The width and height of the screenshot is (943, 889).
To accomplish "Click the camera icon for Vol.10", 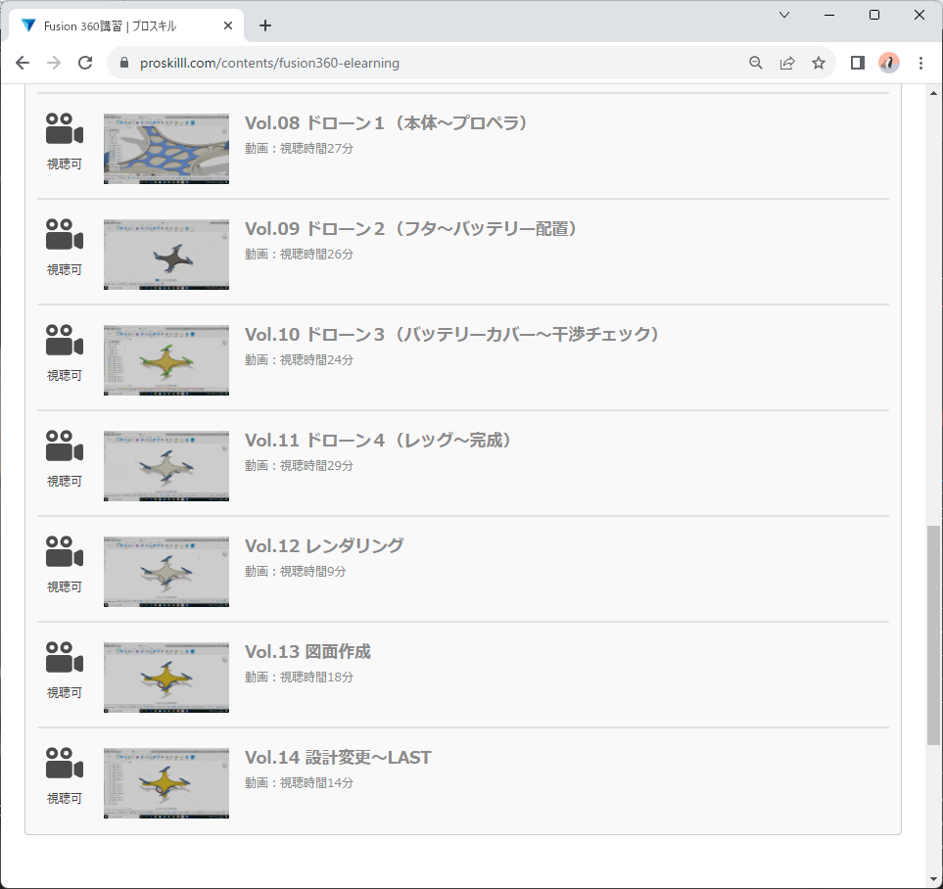I will pos(65,341).
